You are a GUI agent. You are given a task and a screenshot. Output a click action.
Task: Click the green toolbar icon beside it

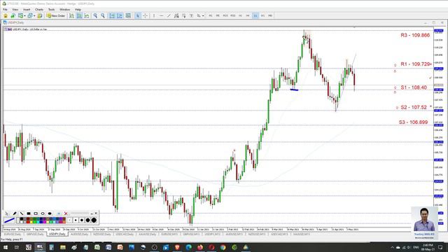point(13,15)
